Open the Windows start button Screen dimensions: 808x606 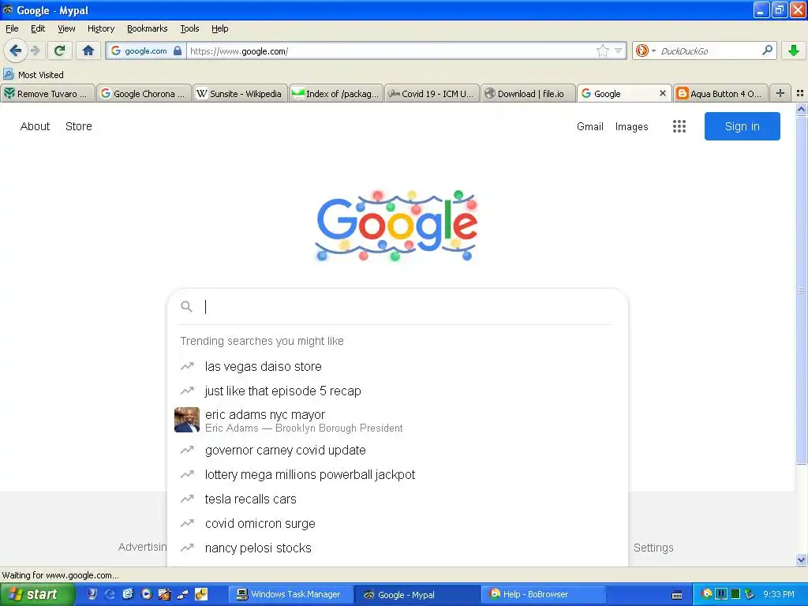coord(36,594)
